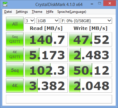Open the Theme menu
118x108 pixels.
pyautogui.click(x=37, y=12)
